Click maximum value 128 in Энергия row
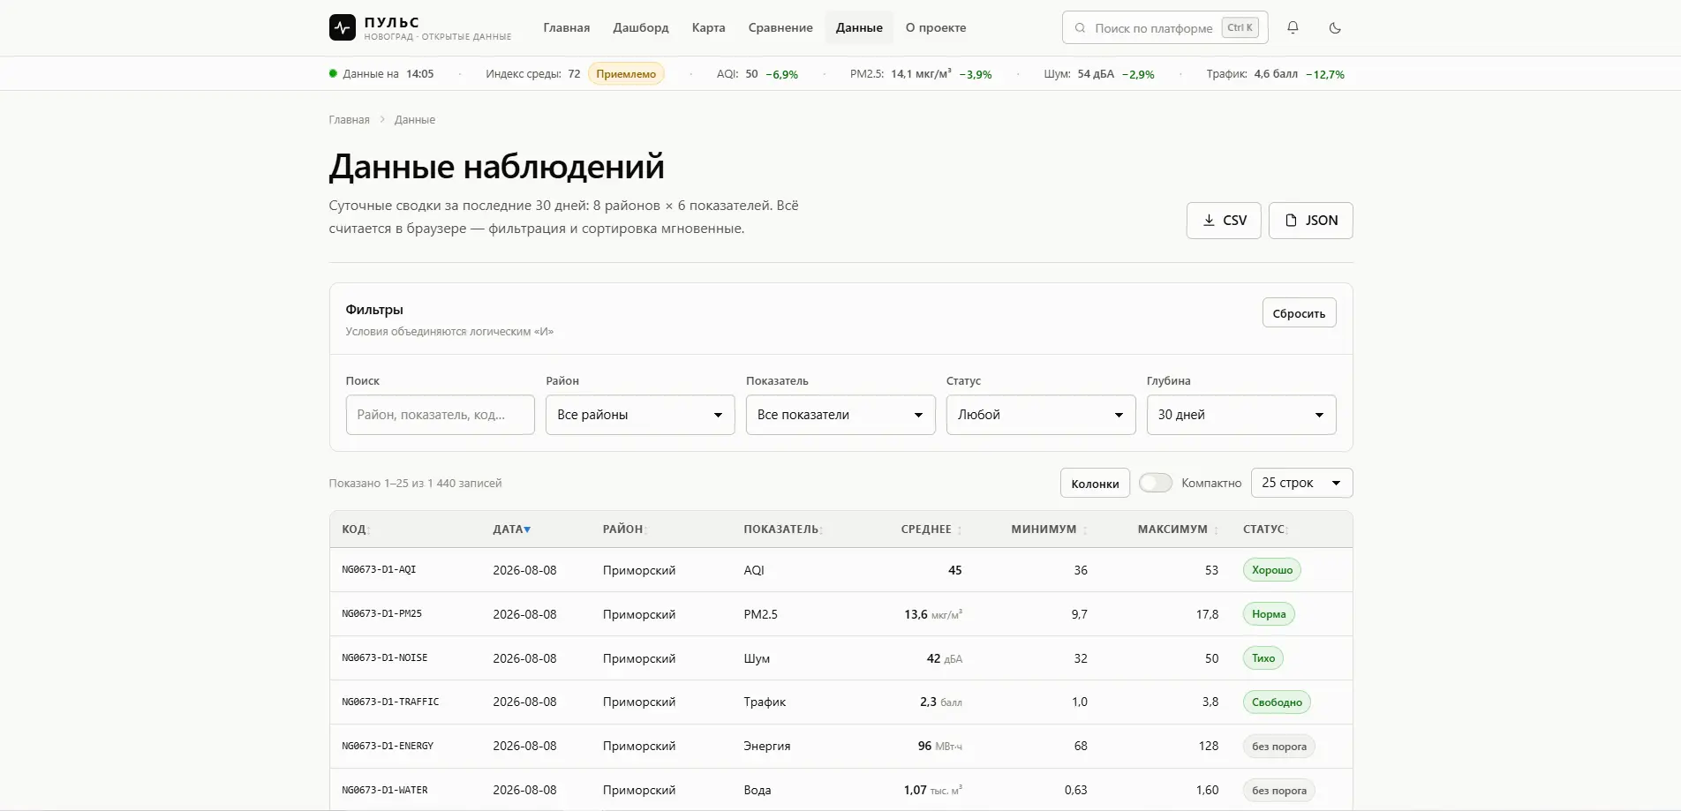Screen dimensions: 1681x811 point(1209,747)
